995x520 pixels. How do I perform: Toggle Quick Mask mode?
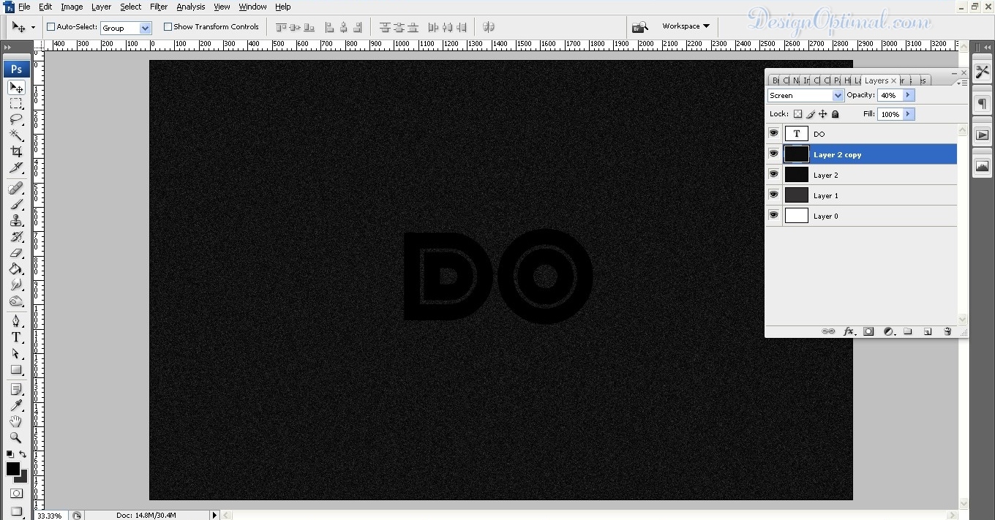tap(16, 494)
